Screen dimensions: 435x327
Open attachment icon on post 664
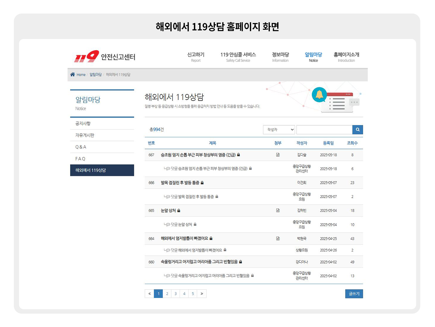point(278,239)
